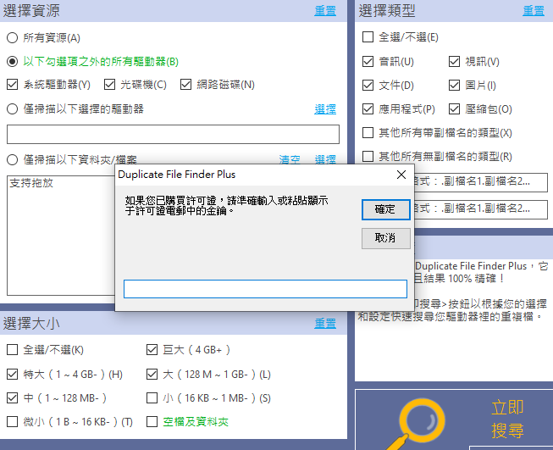Uncheck the 系統驅動器(Y) checkbox
This screenshot has width=553, height=450.
click(13, 85)
